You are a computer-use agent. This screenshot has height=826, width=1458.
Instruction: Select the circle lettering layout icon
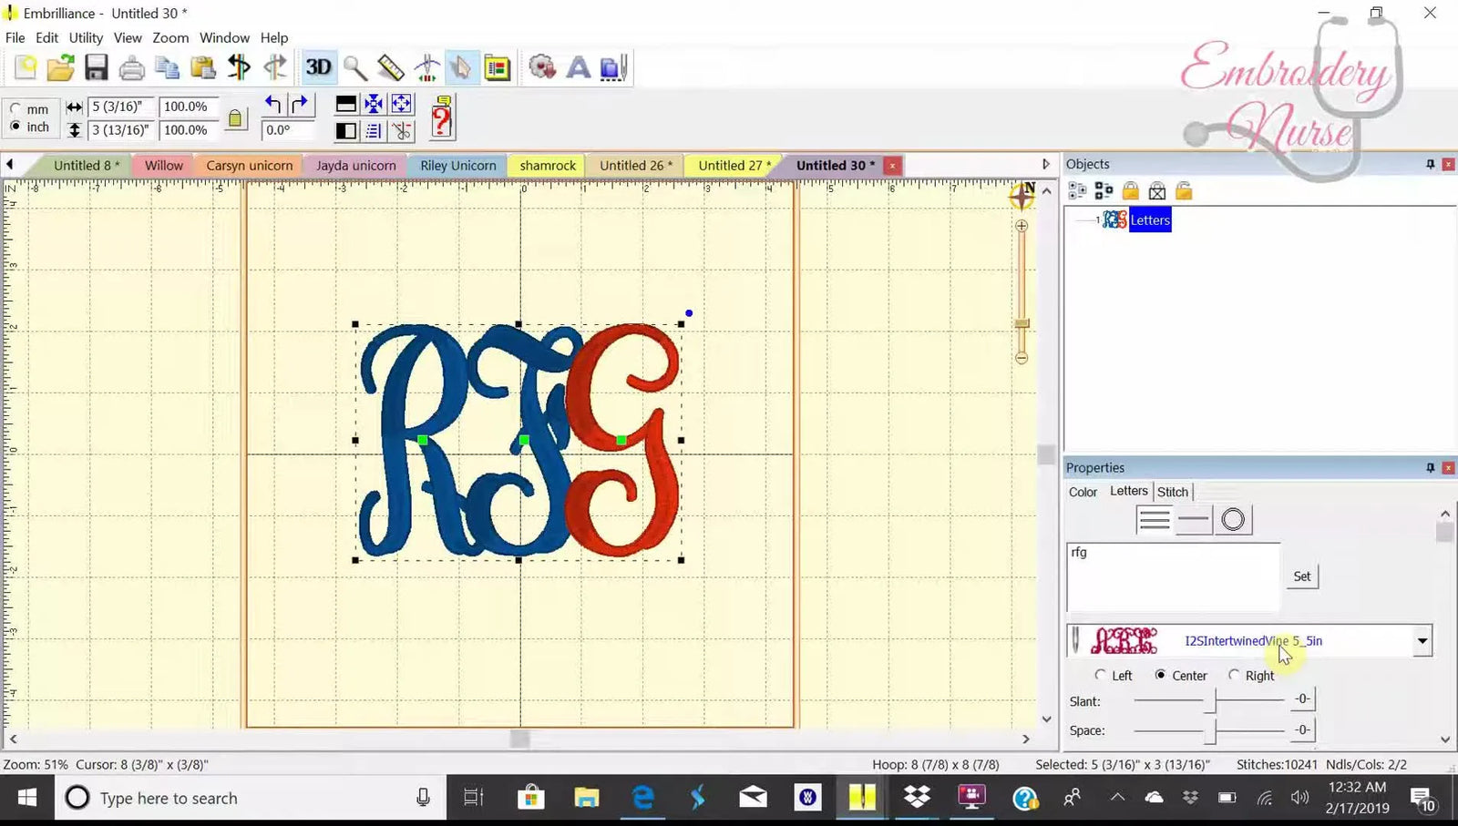1234,519
